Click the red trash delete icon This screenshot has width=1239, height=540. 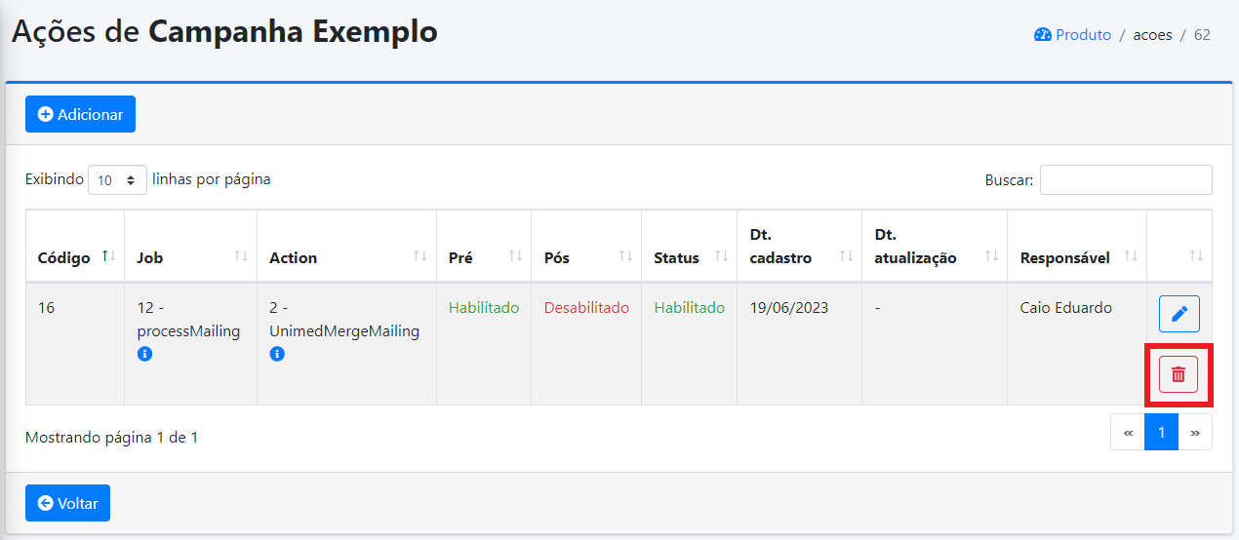pyautogui.click(x=1179, y=374)
